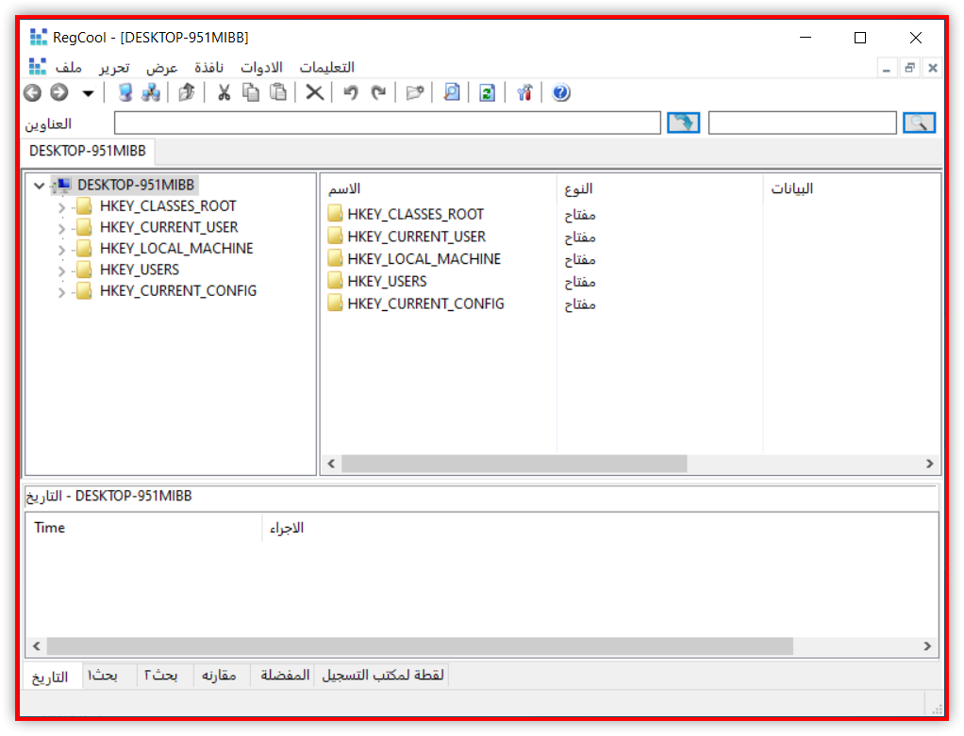Click the Copy icon in toolbar
964x736 pixels.
250,92
